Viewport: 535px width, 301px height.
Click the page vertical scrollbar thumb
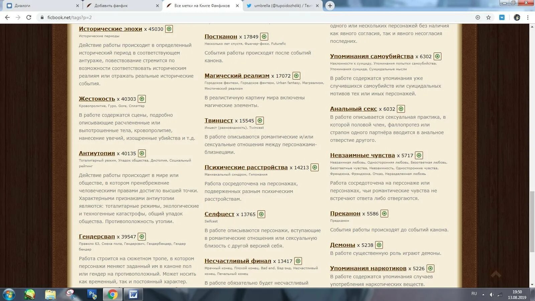[x=532, y=221]
